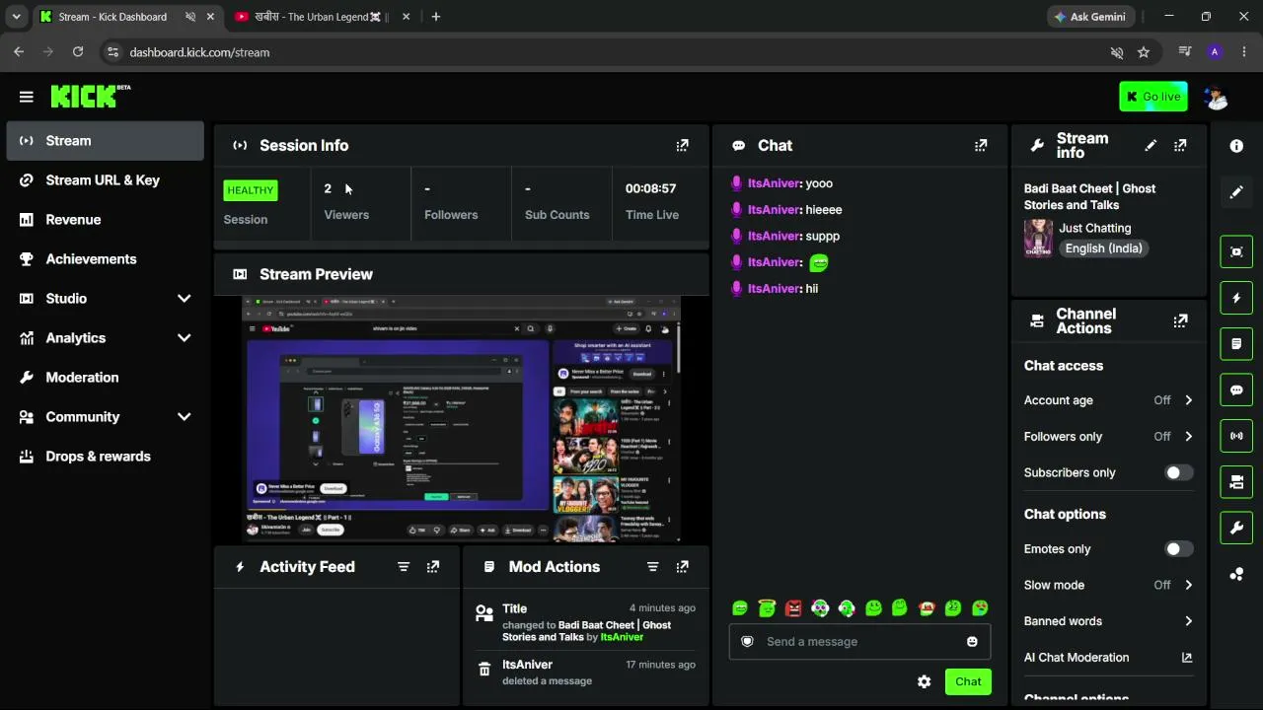Screen dimensions: 1263x710
Task: Click the Ask Gemini button
Action: pyautogui.click(x=1090, y=17)
